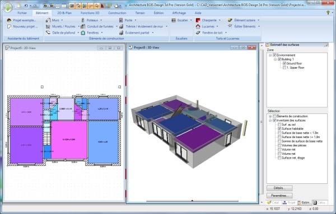Select the Murs wall tool icon
336x214 pixels.
click(x=48, y=20)
